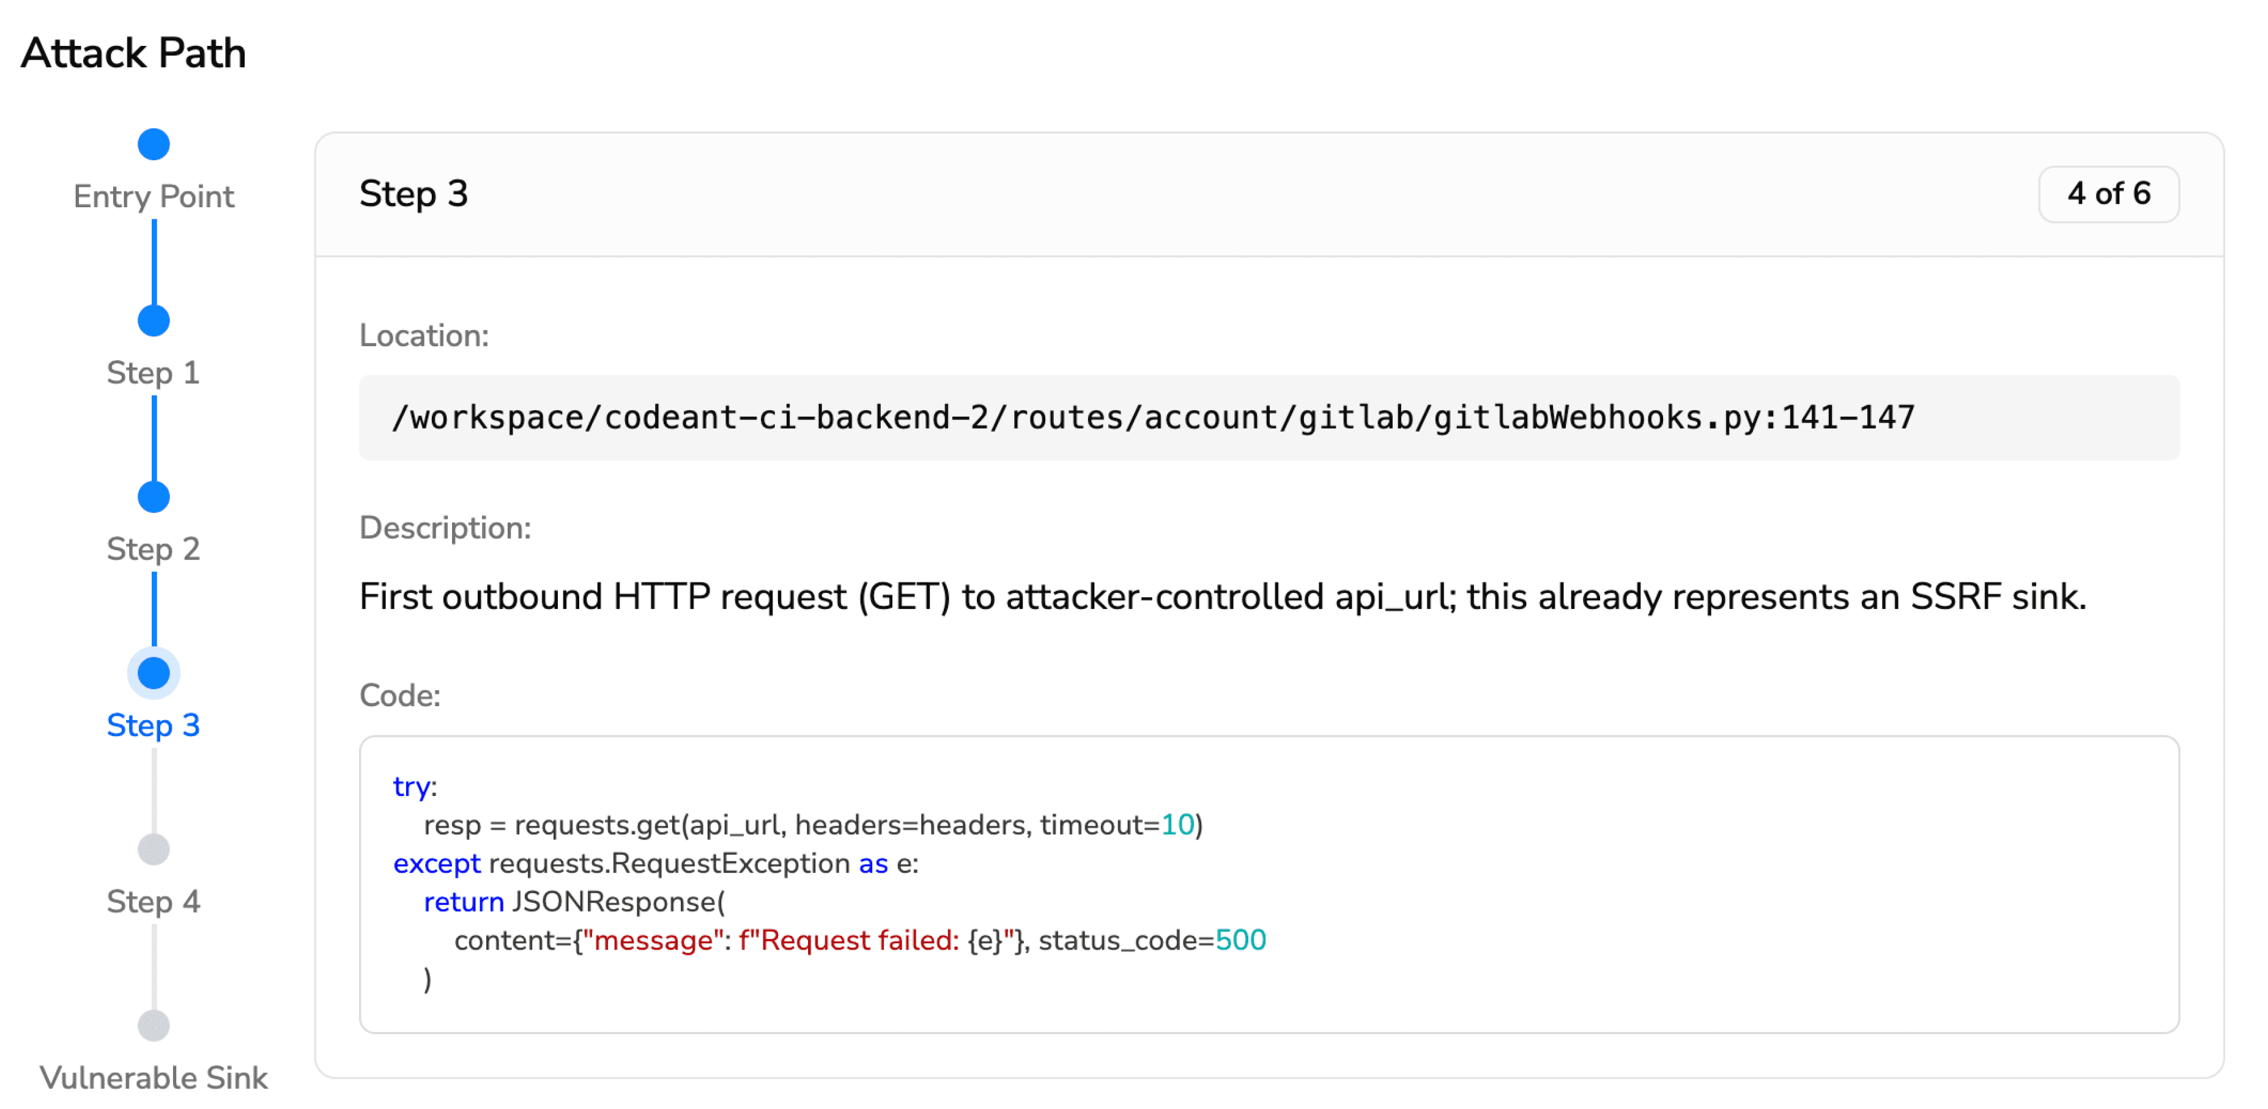Open the Entry Point label
This screenshot has width=2268, height=1109.
click(x=153, y=196)
